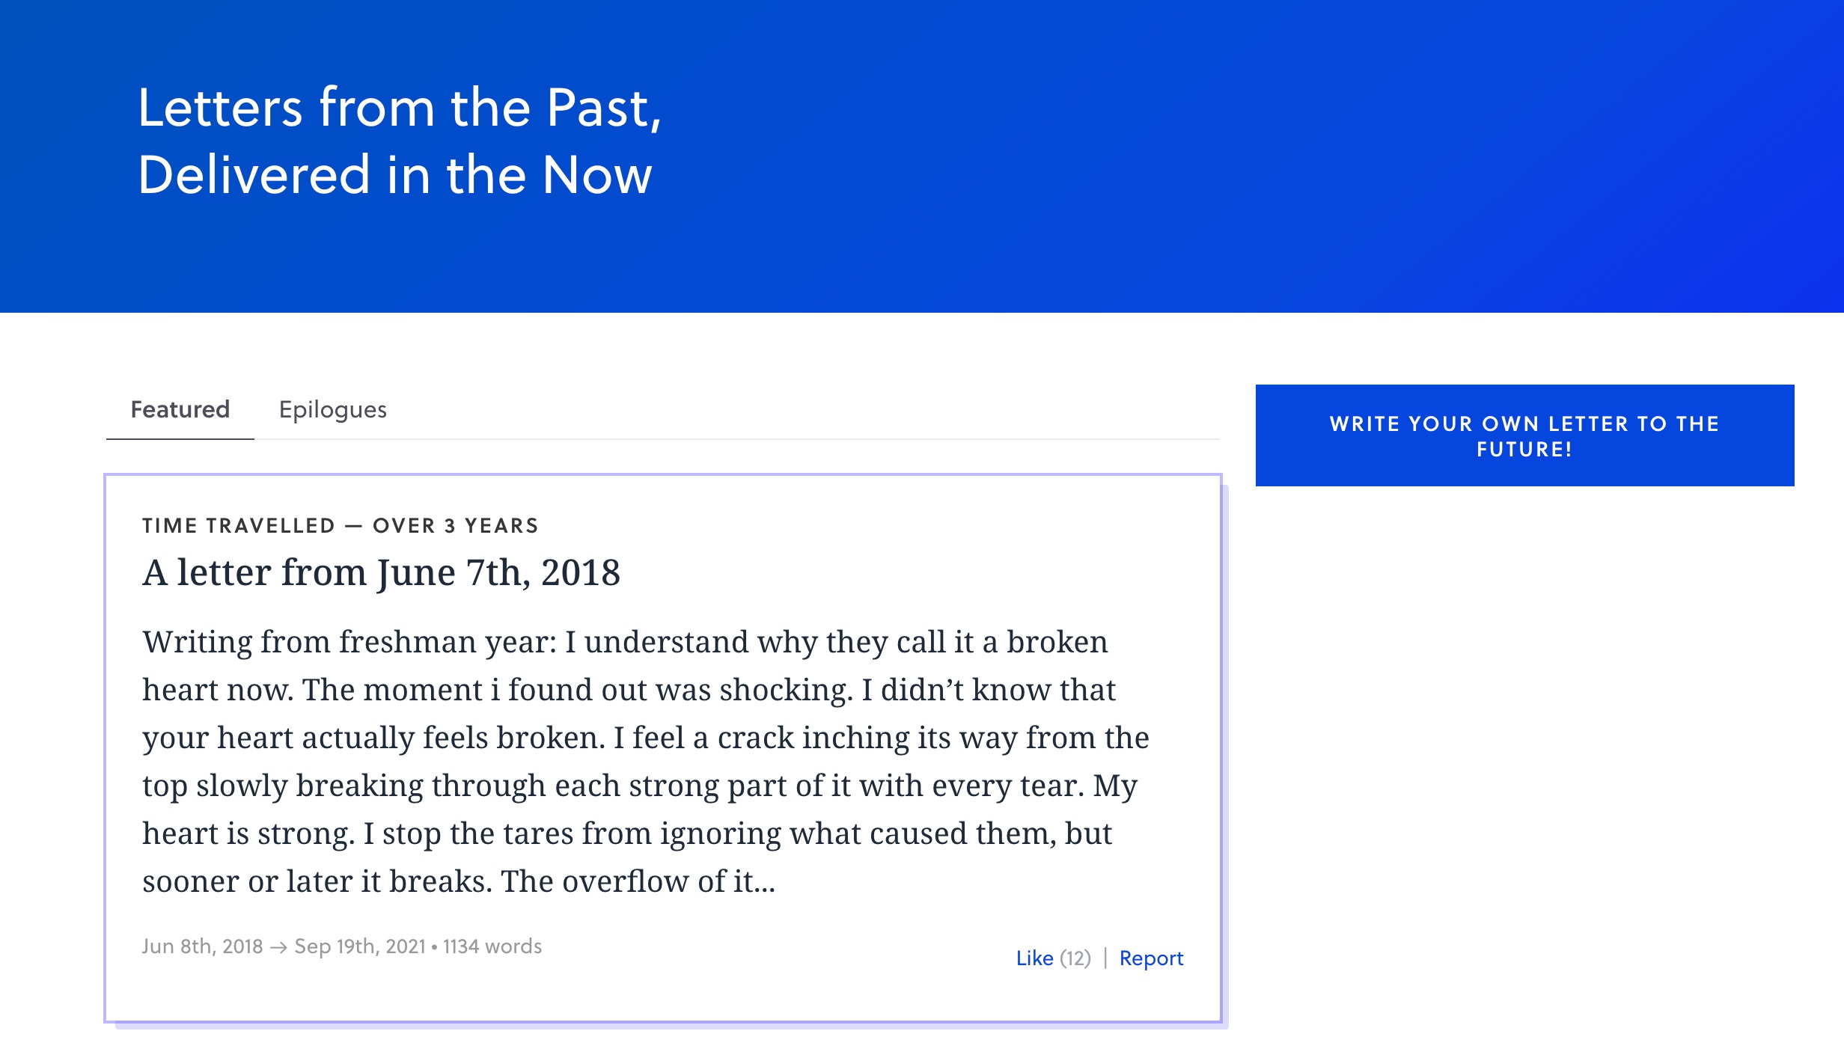The image size is (1844, 1037).
Task: Like the June 7th letter
Action: pyautogui.click(x=1034, y=958)
